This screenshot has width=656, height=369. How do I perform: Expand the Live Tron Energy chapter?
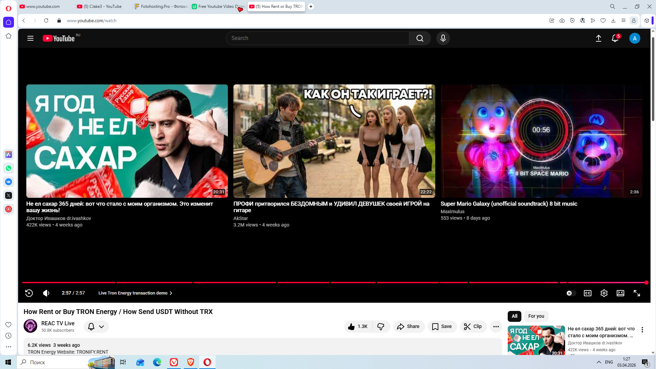135,293
